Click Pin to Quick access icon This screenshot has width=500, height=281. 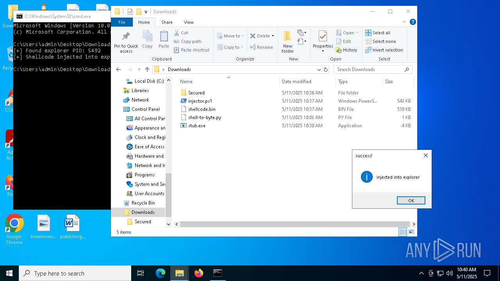(126, 37)
